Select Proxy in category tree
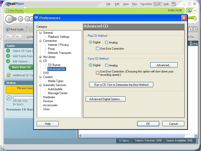Screen dimensions: 201x151 pyautogui.click(x=51, y=49)
